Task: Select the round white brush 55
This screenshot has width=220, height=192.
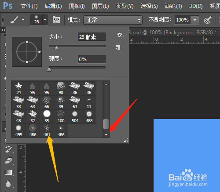Action: (x=47, y=116)
